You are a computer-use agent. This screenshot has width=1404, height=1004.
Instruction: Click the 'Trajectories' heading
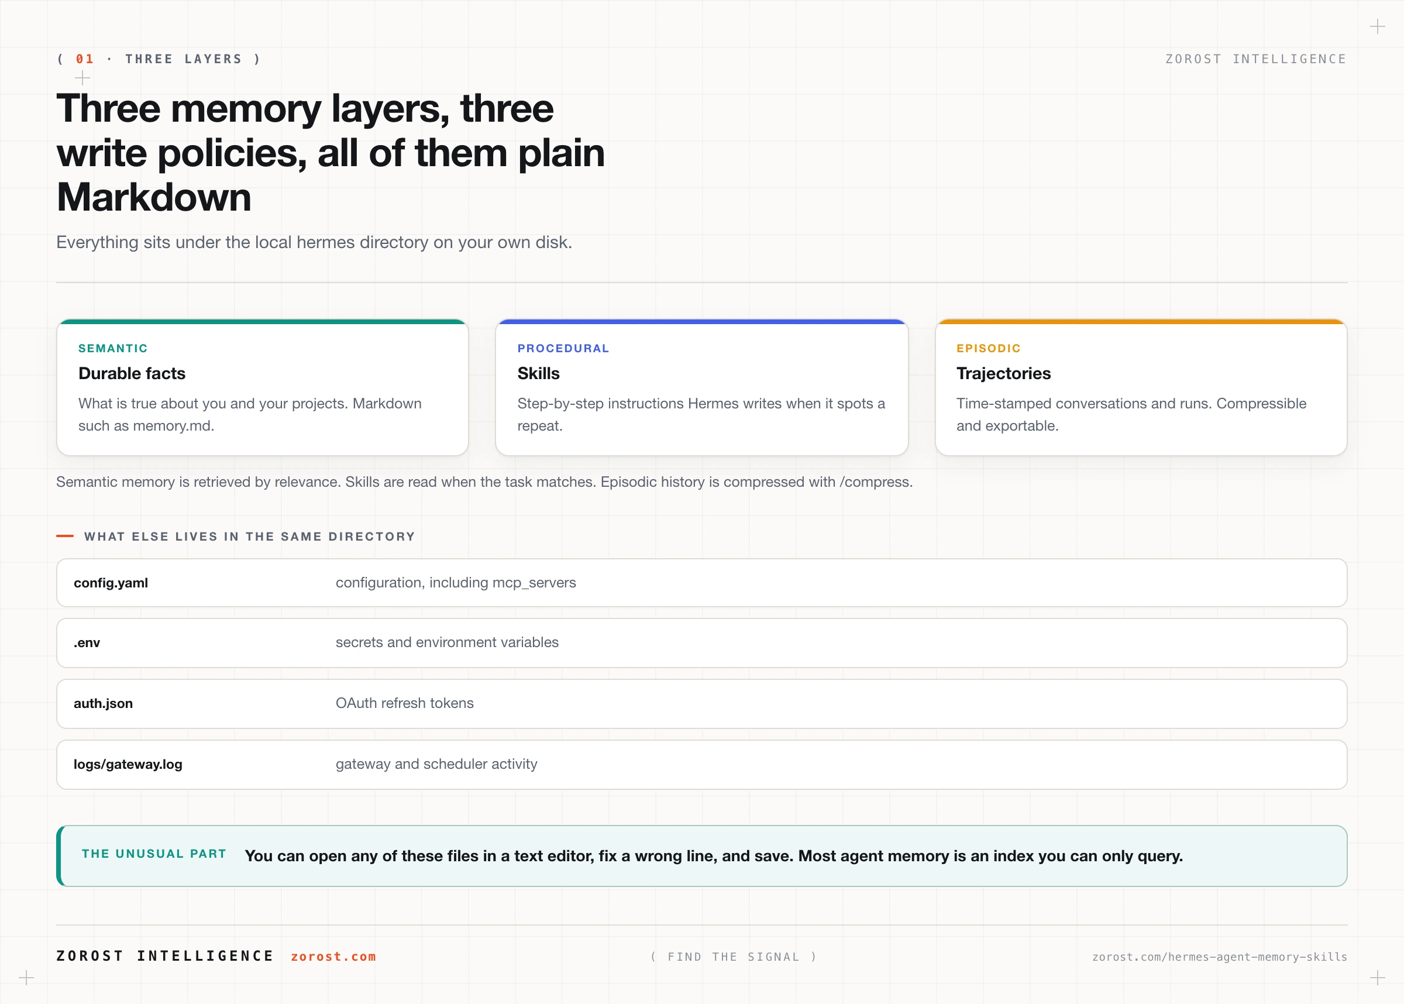click(1003, 373)
